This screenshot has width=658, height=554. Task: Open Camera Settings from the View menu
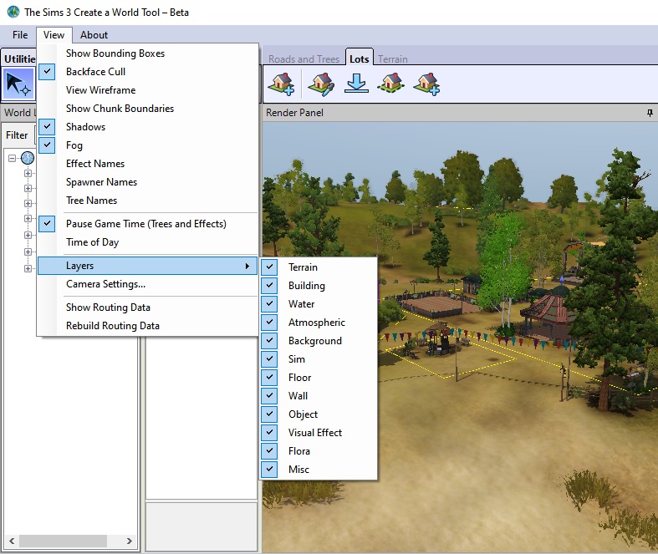(105, 284)
